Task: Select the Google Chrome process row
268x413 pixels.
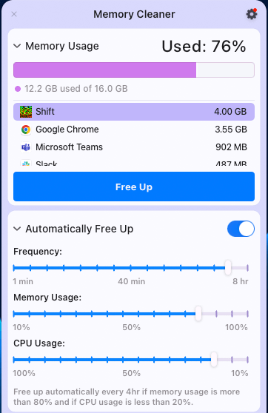Action: [134, 130]
